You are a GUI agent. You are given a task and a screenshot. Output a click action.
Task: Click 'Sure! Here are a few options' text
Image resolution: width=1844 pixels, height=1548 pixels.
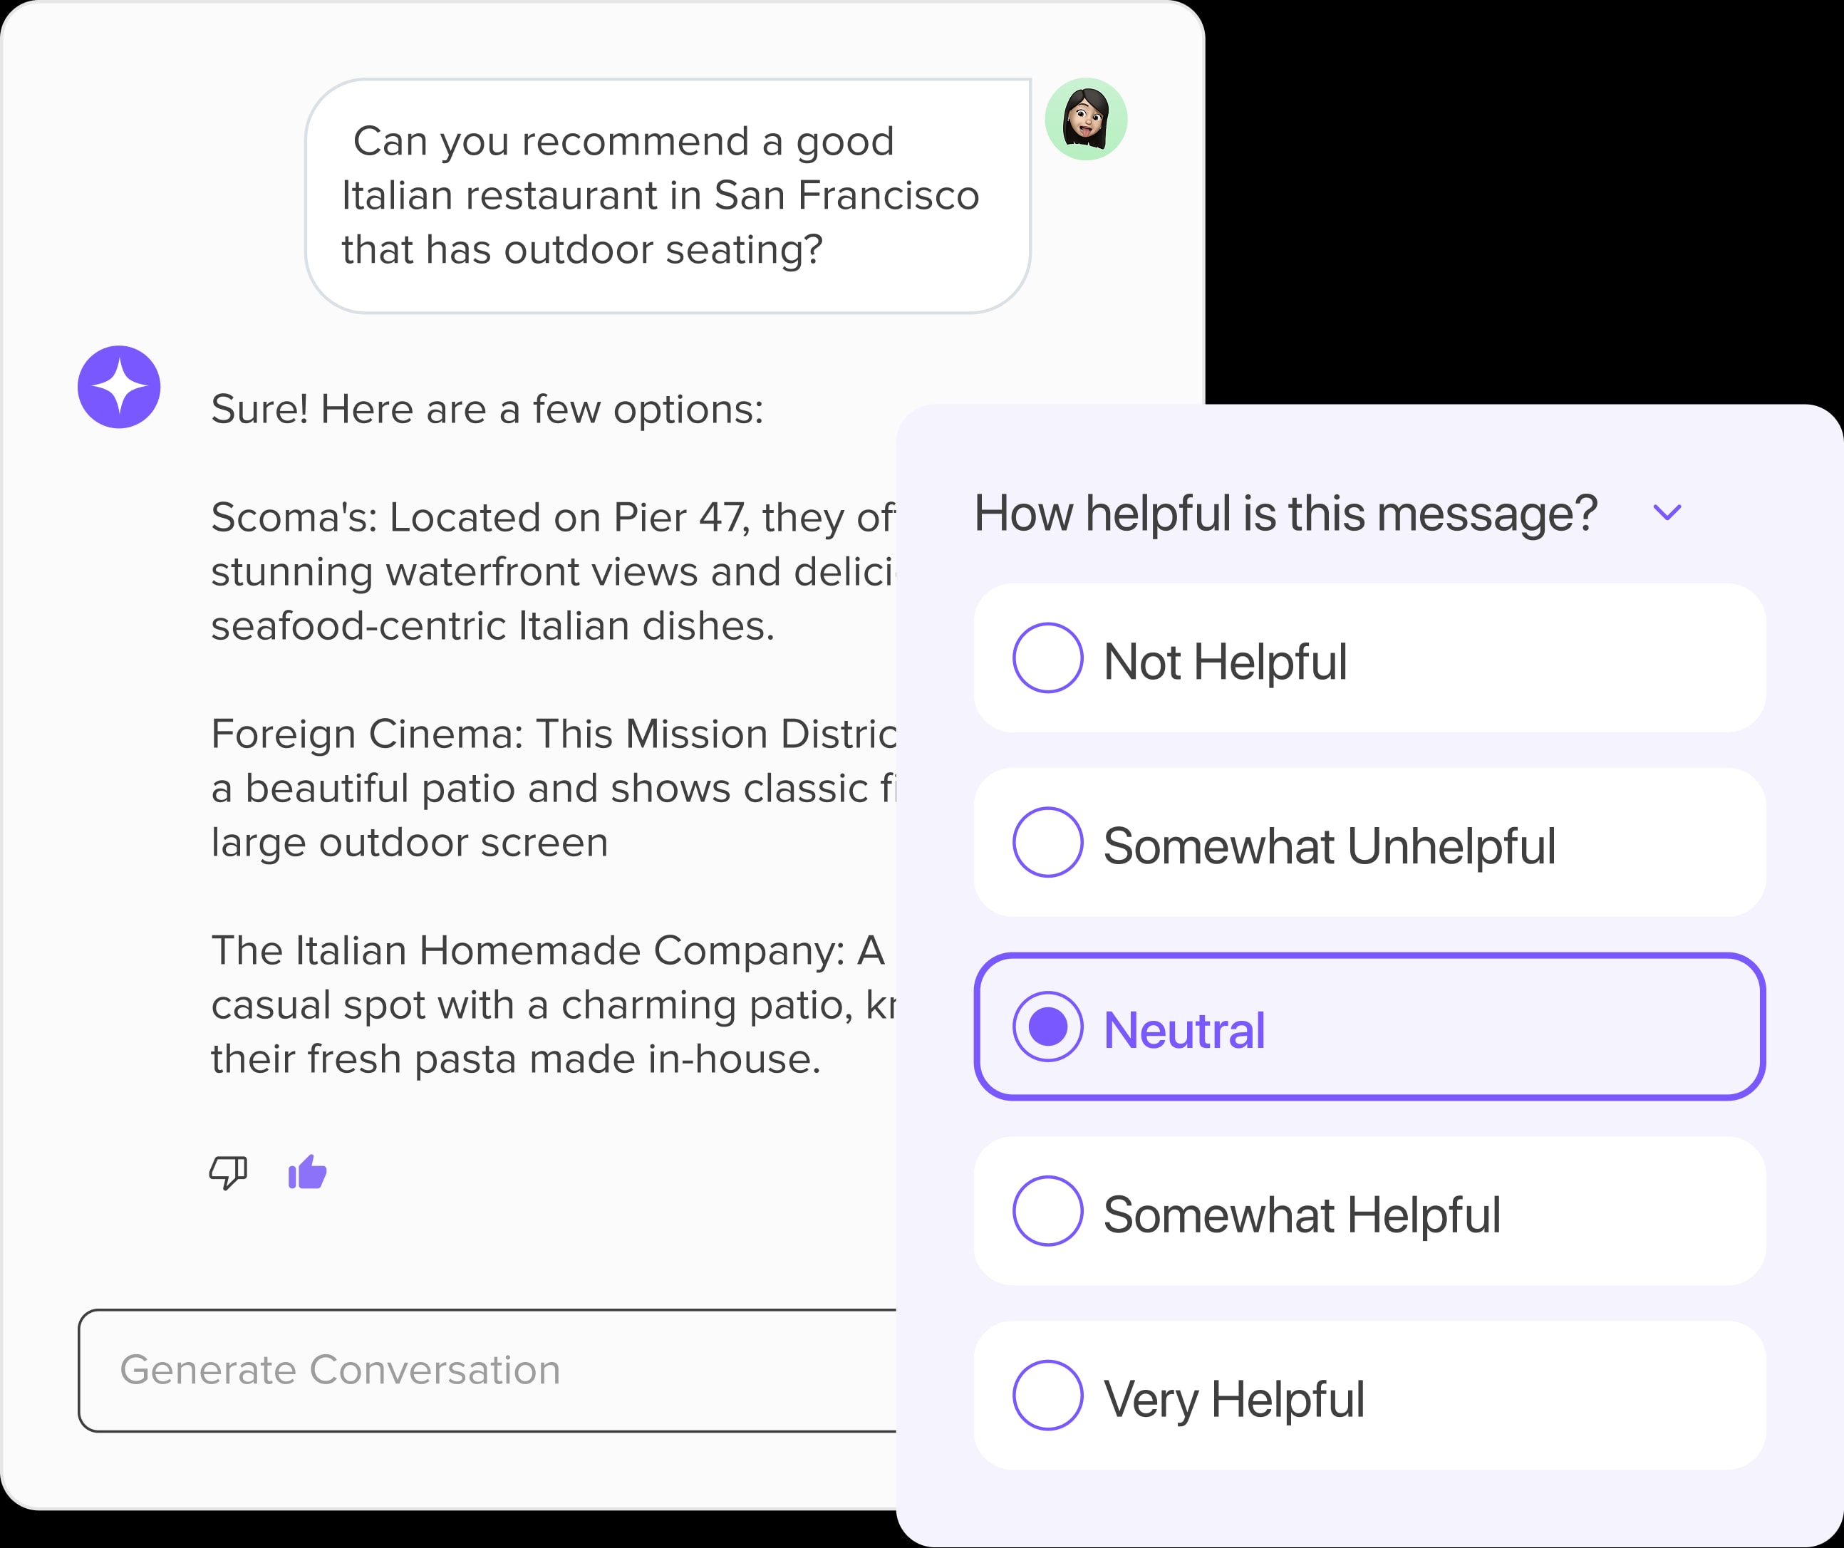[487, 410]
